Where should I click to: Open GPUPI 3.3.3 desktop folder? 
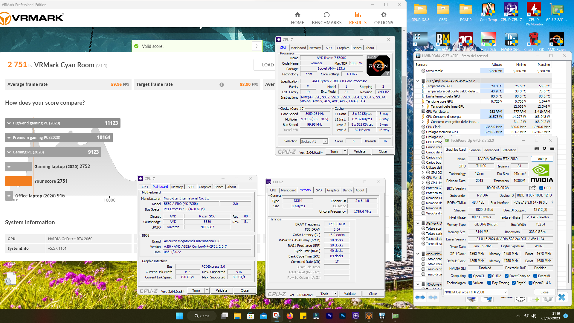click(x=420, y=13)
